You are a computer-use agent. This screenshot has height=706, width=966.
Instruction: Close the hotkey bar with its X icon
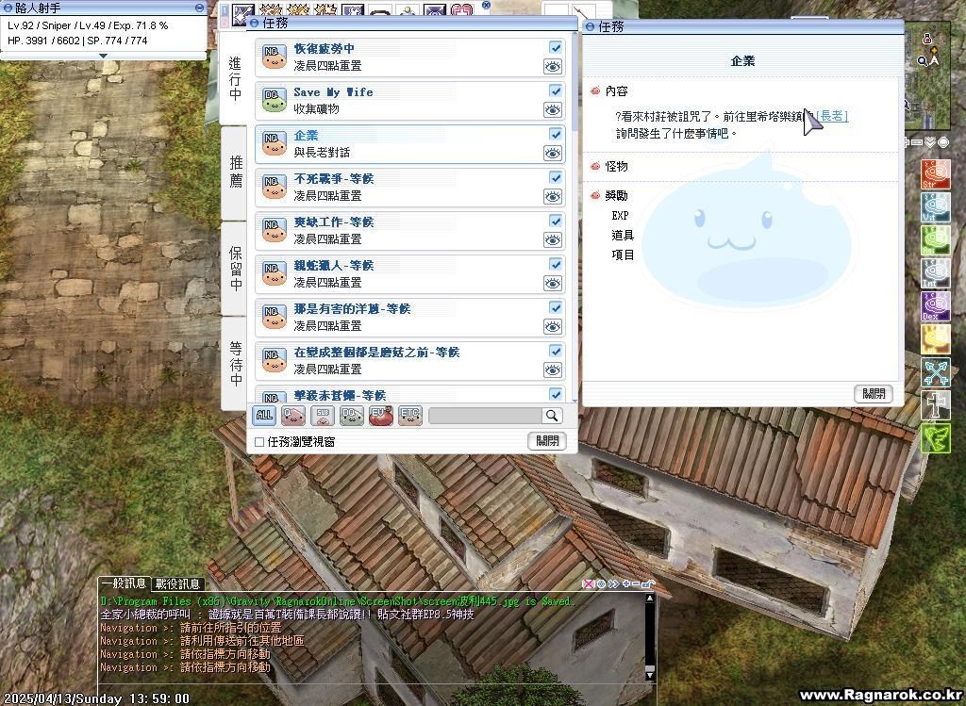[x=486, y=5]
